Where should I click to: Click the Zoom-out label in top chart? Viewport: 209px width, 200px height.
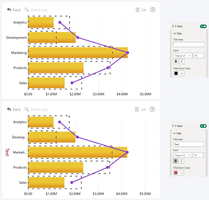pos(39,10)
